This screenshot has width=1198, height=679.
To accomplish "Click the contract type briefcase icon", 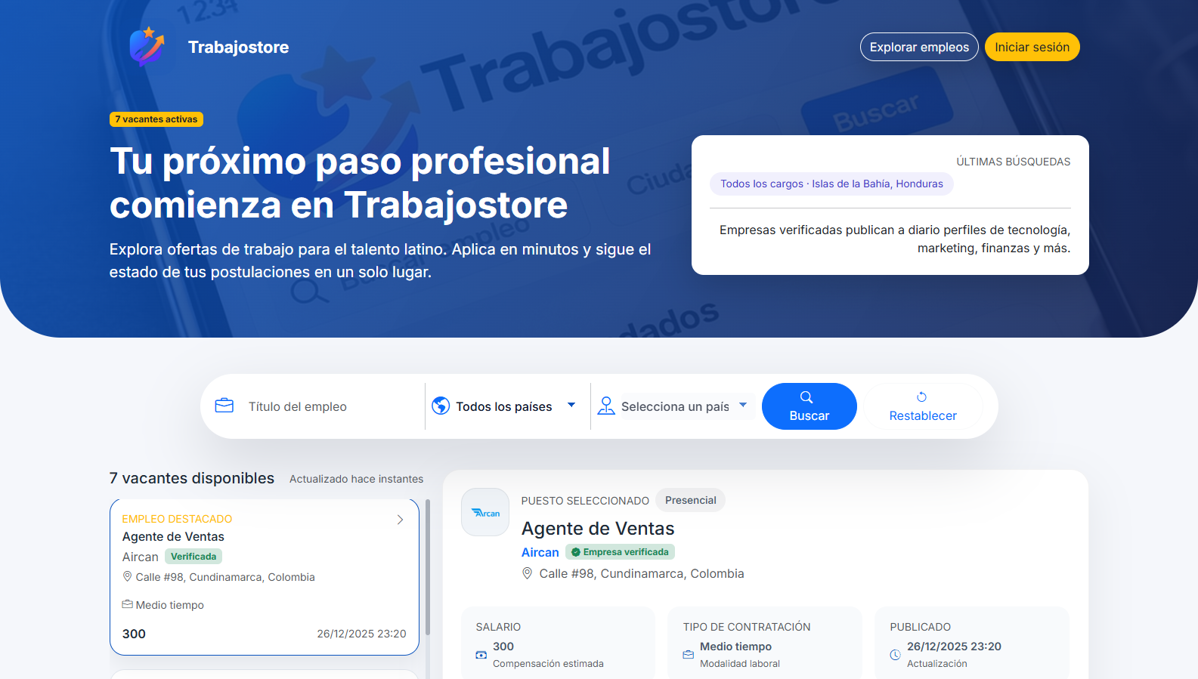I will pyautogui.click(x=689, y=655).
